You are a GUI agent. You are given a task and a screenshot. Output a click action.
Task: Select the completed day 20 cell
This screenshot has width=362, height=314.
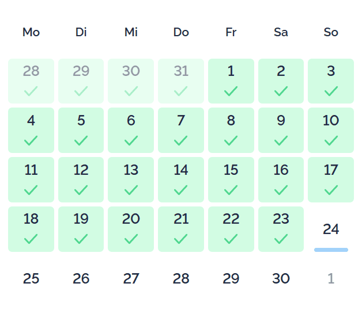point(131,229)
